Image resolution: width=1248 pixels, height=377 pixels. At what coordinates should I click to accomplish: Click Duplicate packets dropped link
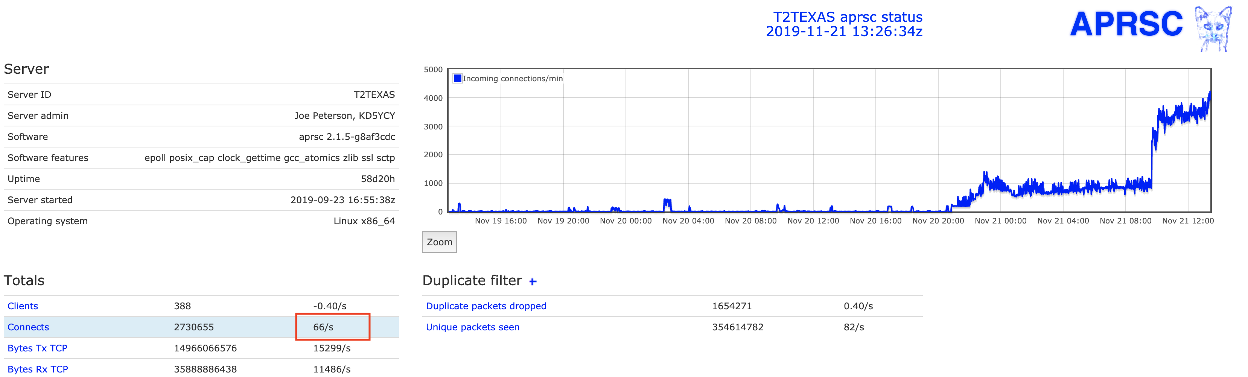tap(486, 306)
